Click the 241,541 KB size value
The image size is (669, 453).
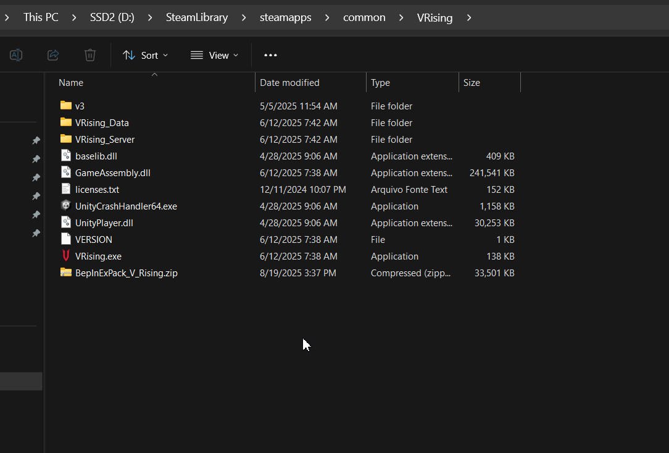point(492,172)
